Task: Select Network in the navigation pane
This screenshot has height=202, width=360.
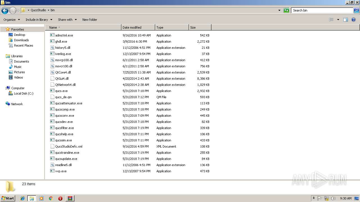Action: coord(17,104)
